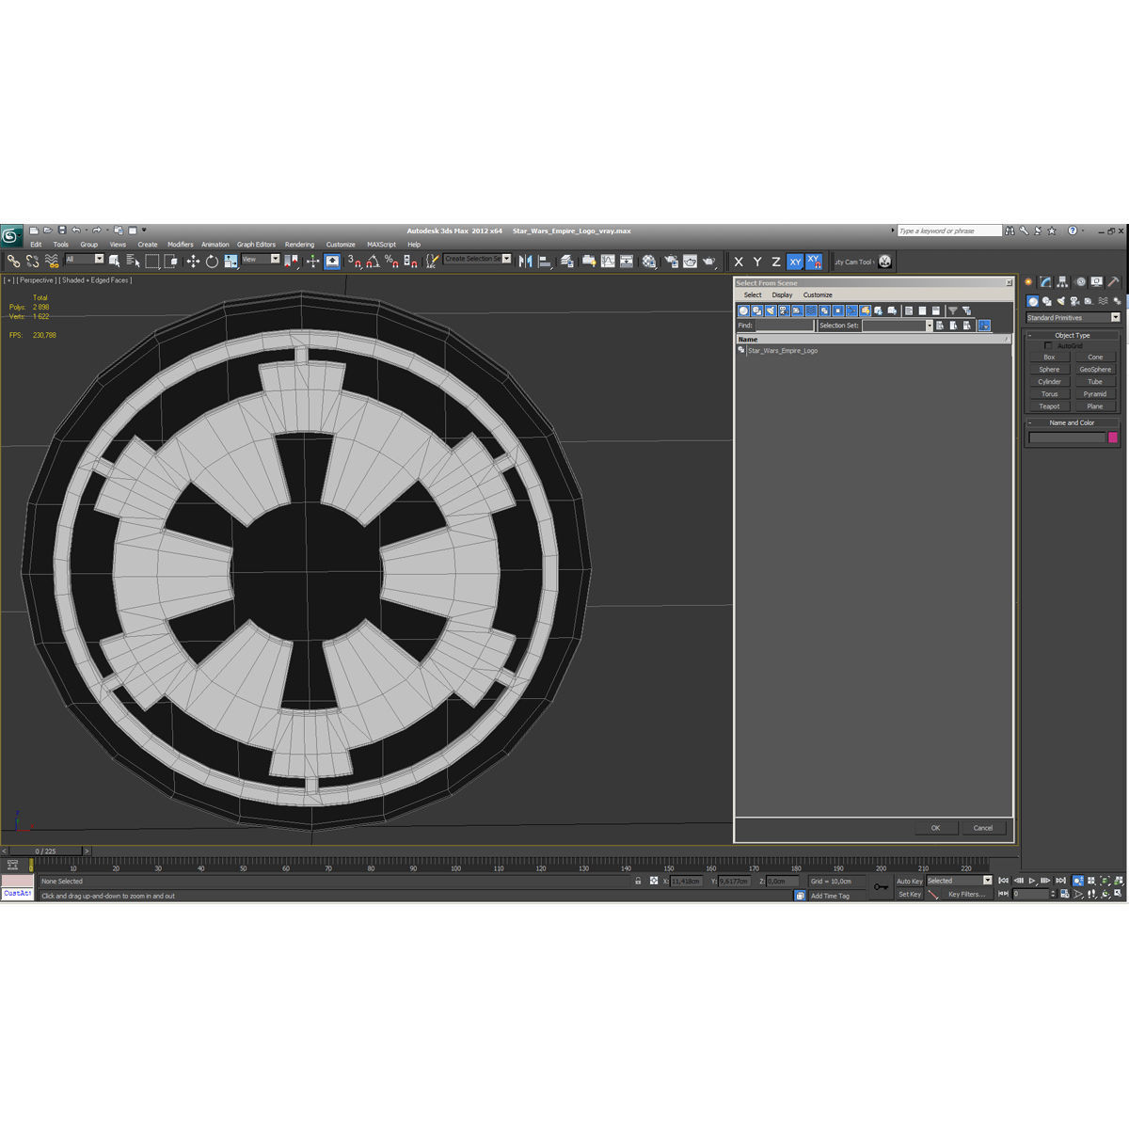Click the Save File icon in quick access
Image resolution: width=1129 pixels, height=1129 pixels.
click(62, 231)
